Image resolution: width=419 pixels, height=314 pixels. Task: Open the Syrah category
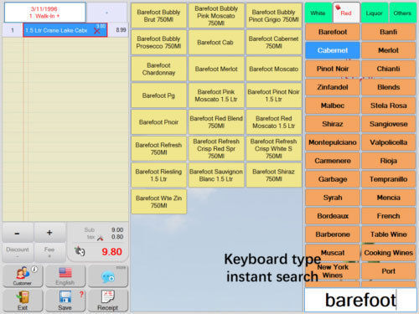[333, 198]
